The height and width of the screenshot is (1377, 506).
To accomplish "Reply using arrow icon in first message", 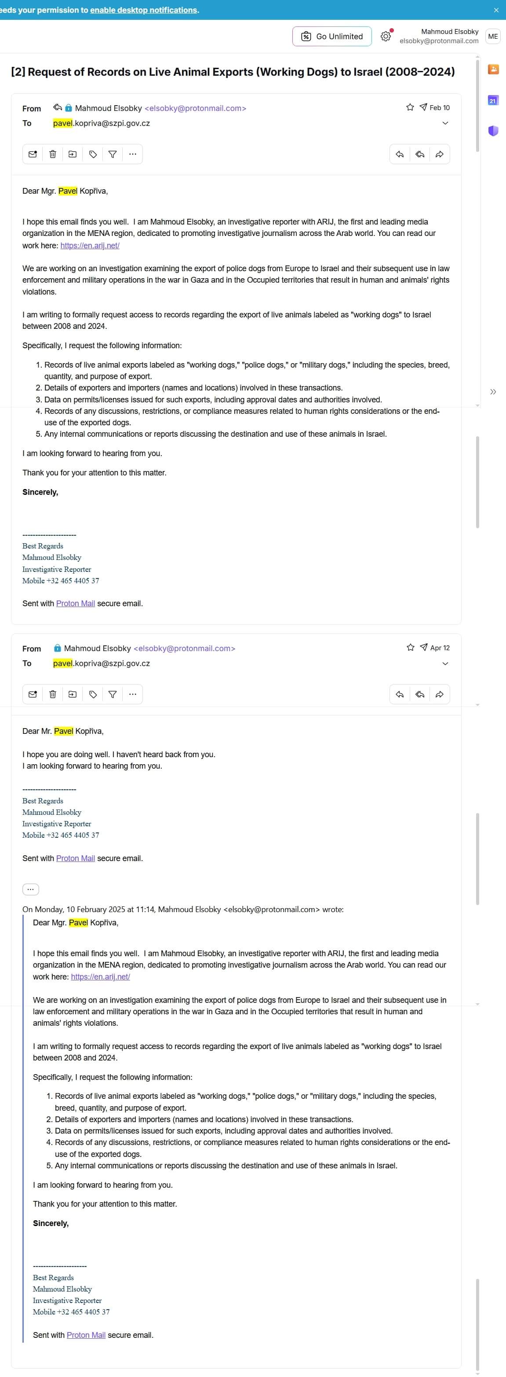I will click(x=400, y=154).
